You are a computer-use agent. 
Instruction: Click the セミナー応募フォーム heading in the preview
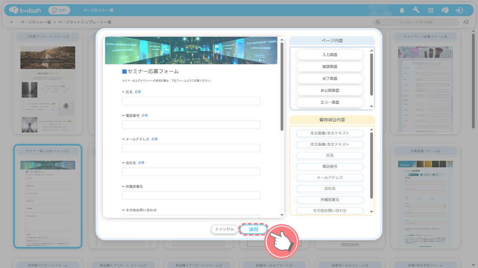point(150,71)
